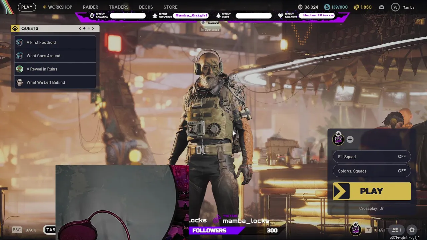Add a squad member with plus icon
Image resolution: width=427 pixels, height=240 pixels.
(x=350, y=140)
